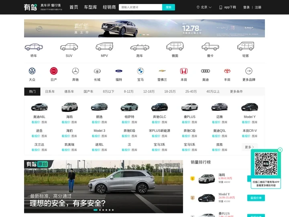Select the 轻客 light bus icon
Screen dimensions: 289x217
coord(246,46)
